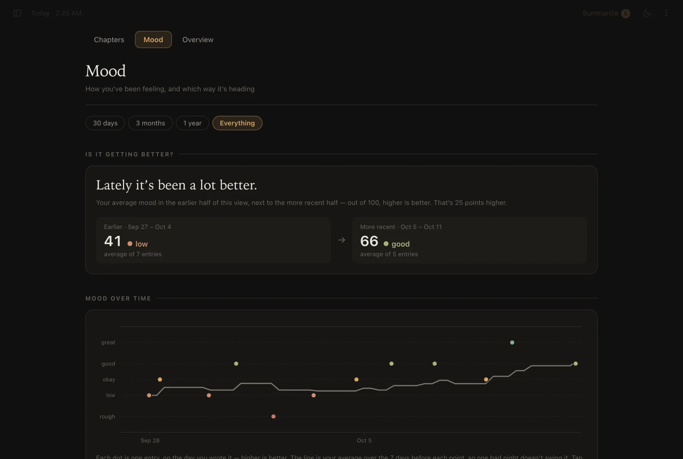Click the 'okay' y-axis label

click(x=109, y=380)
